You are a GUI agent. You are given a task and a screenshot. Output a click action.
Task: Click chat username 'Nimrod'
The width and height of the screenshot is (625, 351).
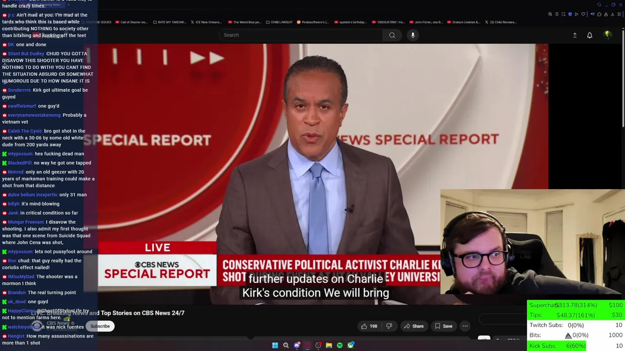point(16,172)
